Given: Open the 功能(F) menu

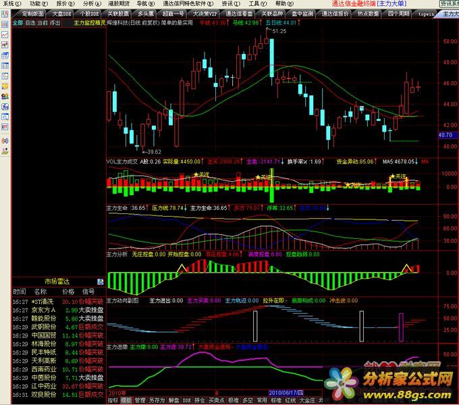Looking at the screenshot, I should point(39,3).
